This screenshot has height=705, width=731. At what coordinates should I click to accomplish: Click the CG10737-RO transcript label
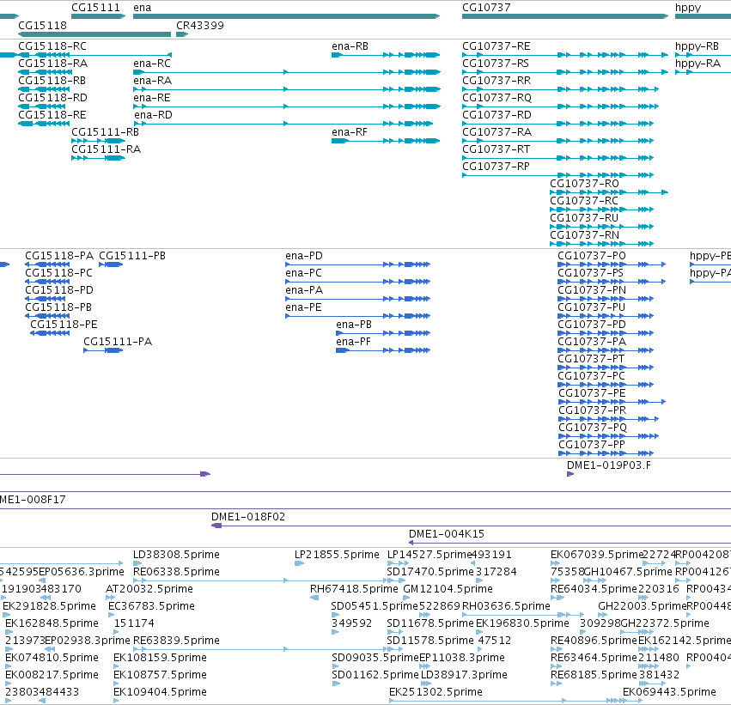[584, 184]
